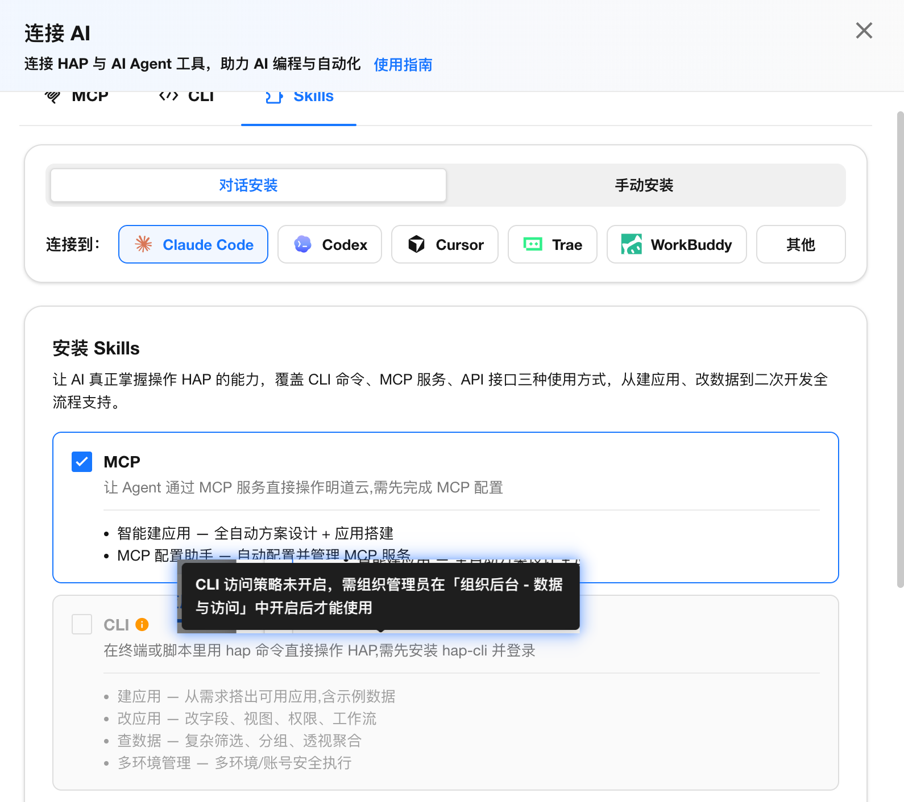
Task: Open the 使用指南 link
Action: (403, 65)
